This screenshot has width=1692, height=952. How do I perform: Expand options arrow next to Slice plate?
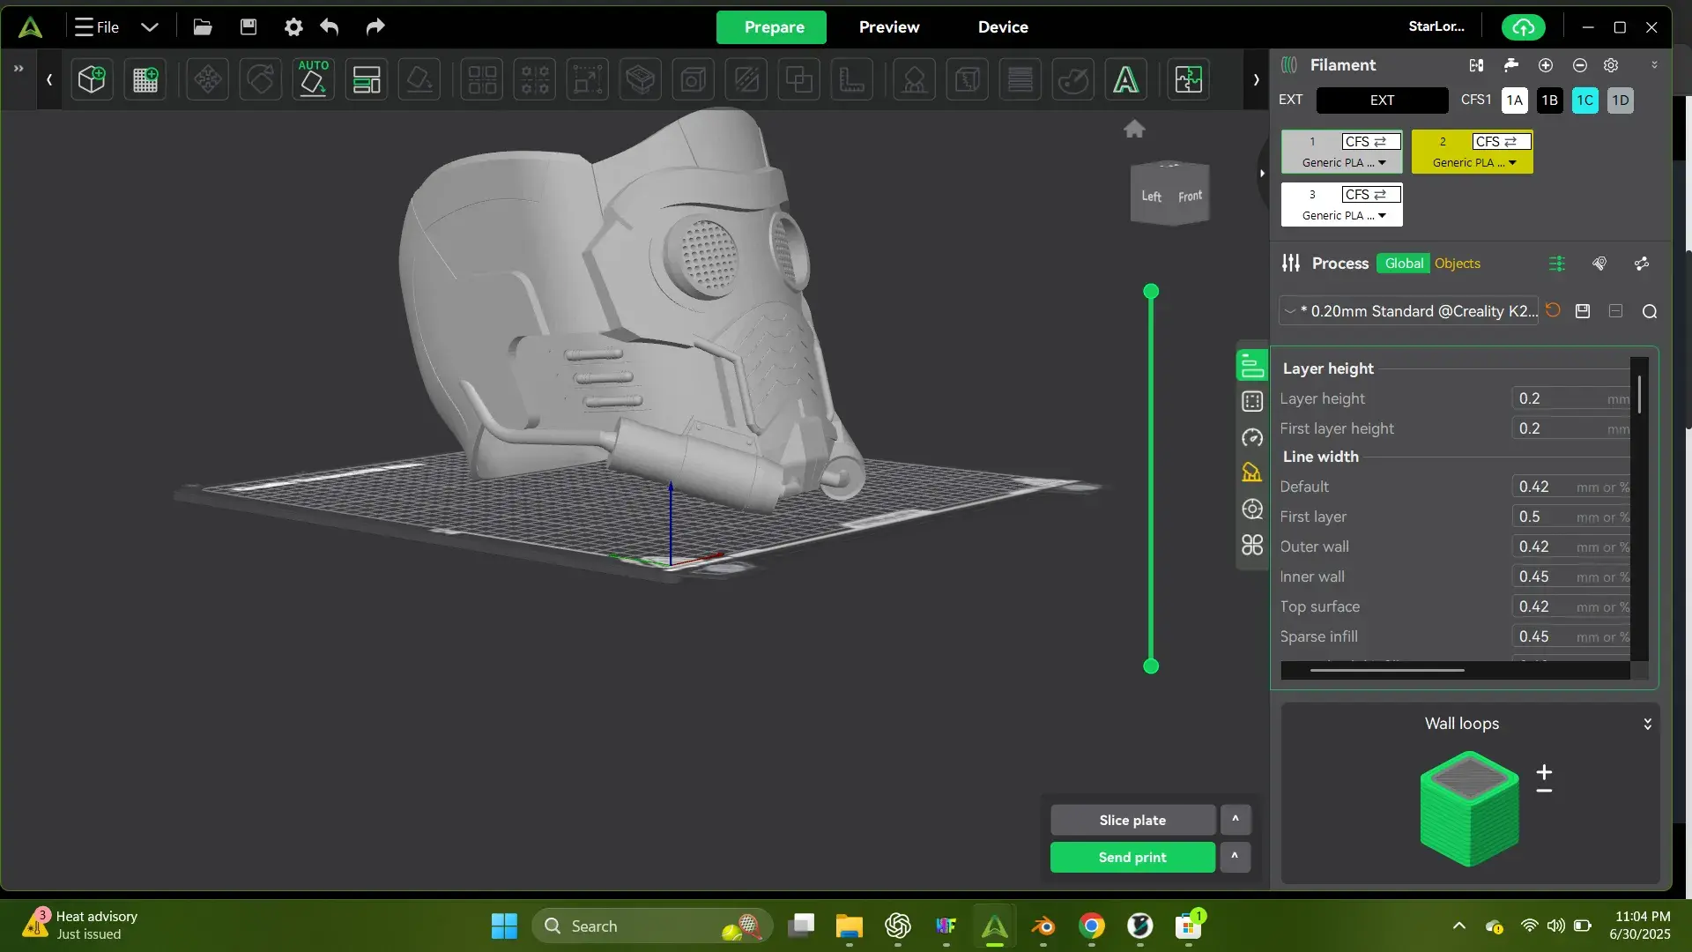[x=1236, y=820]
